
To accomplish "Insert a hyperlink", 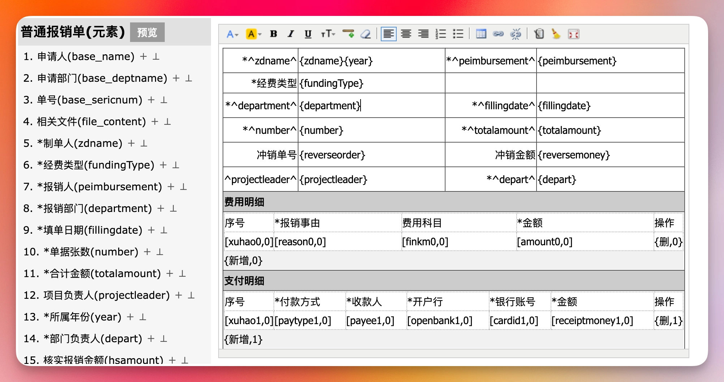I will [x=499, y=34].
